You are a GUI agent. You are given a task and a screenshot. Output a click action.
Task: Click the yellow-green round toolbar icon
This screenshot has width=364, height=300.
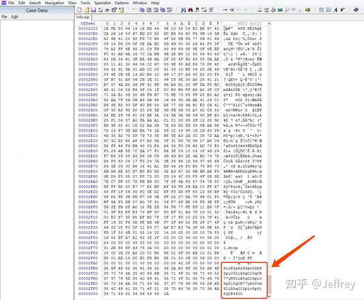[x=308, y=10]
